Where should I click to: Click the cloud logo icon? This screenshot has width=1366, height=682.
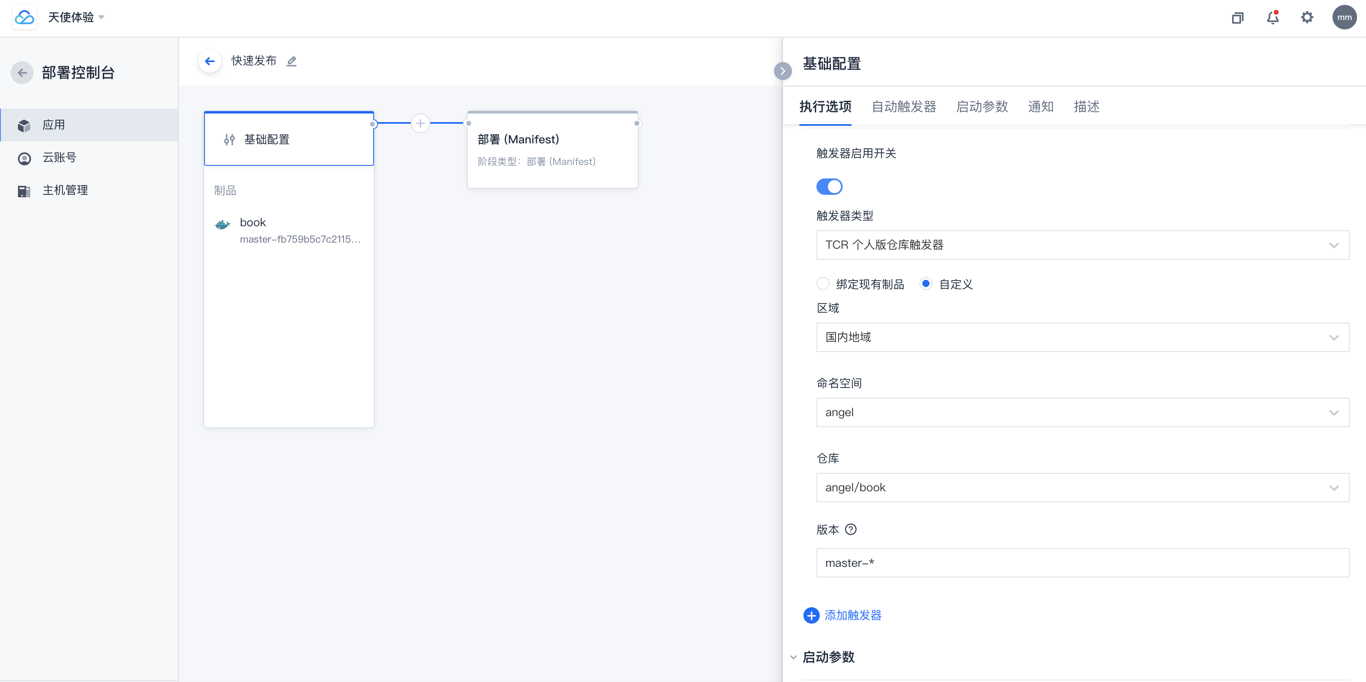[x=24, y=18]
